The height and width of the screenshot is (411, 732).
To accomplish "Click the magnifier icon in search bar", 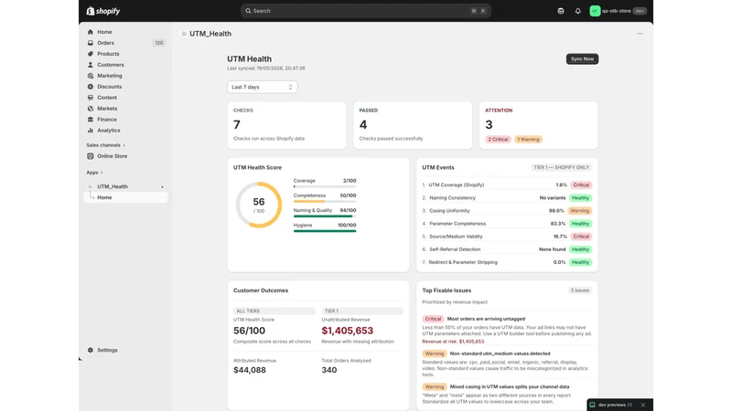I will (x=248, y=11).
